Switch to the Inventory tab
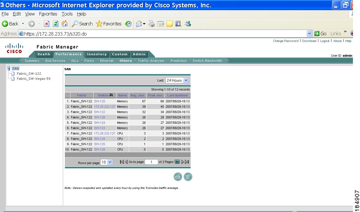 [97, 54]
